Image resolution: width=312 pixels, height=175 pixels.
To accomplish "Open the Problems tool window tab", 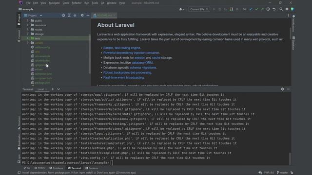I will (x=56, y=168).
